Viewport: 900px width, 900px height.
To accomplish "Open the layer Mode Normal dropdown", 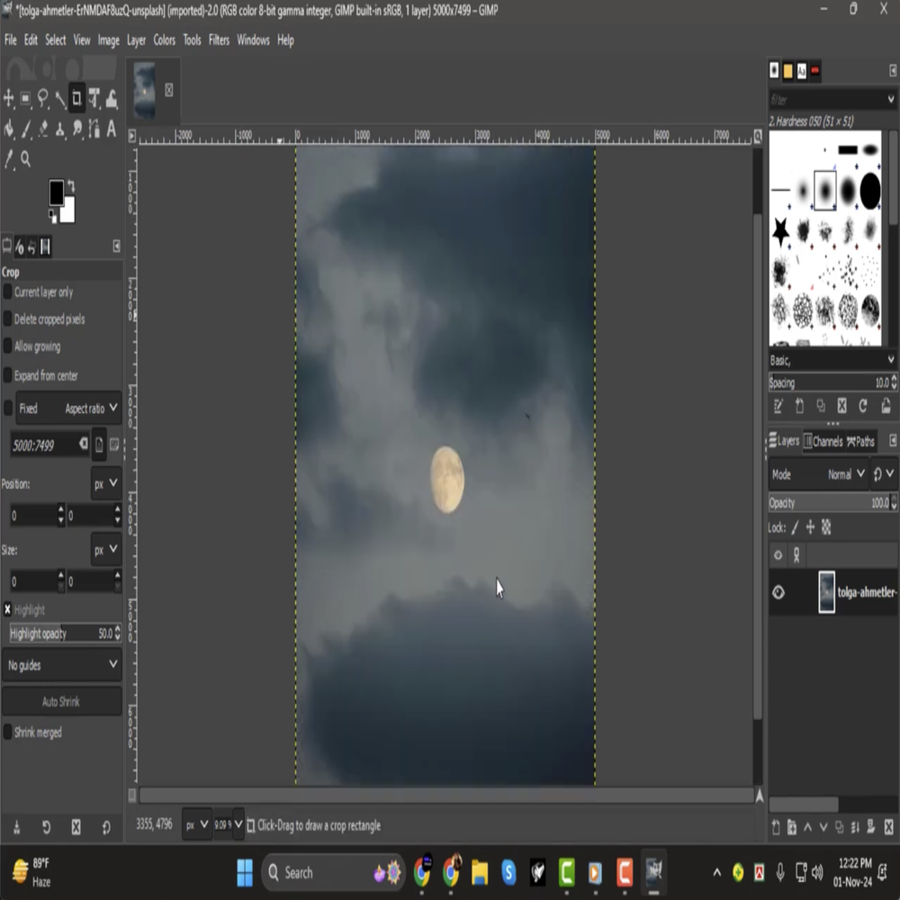I will [x=845, y=474].
